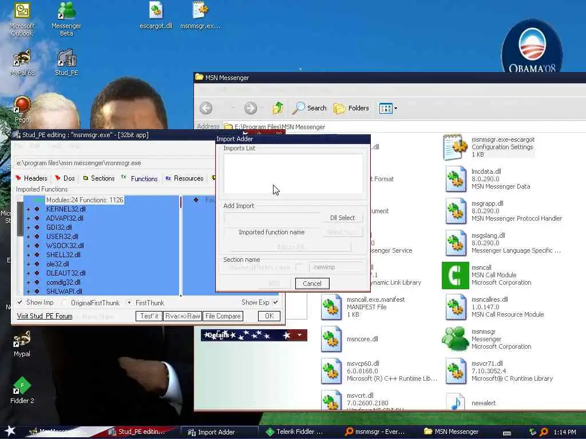Switch to the Functions tab in Stud_PE
Image resolution: width=586 pixels, height=439 pixels.
tap(140, 178)
